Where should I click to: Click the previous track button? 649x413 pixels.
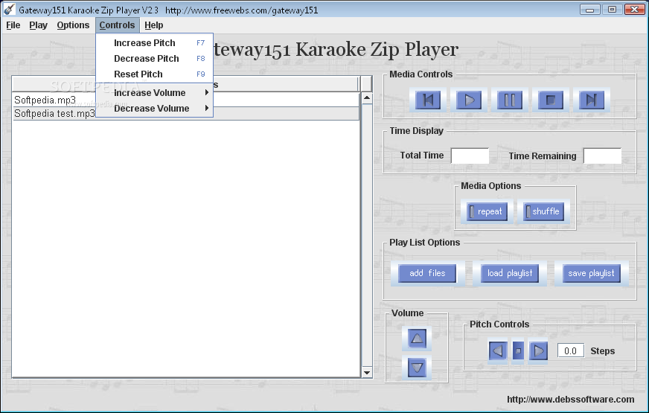pyautogui.click(x=428, y=100)
